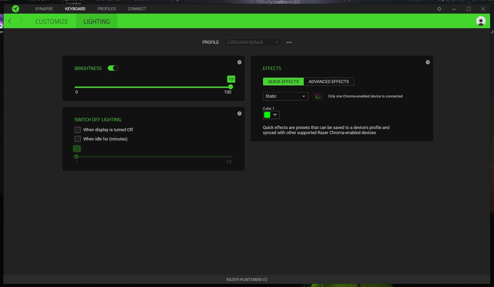The image size is (494, 287).
Task: Go forward with right arrow
Action: click(21, 21)
